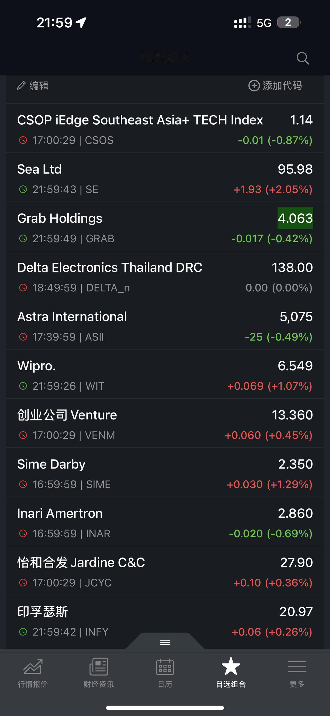Open Sime Darby quote row
Image resolution: width=330 pixels, height=716 pixels.
(165, 473)
